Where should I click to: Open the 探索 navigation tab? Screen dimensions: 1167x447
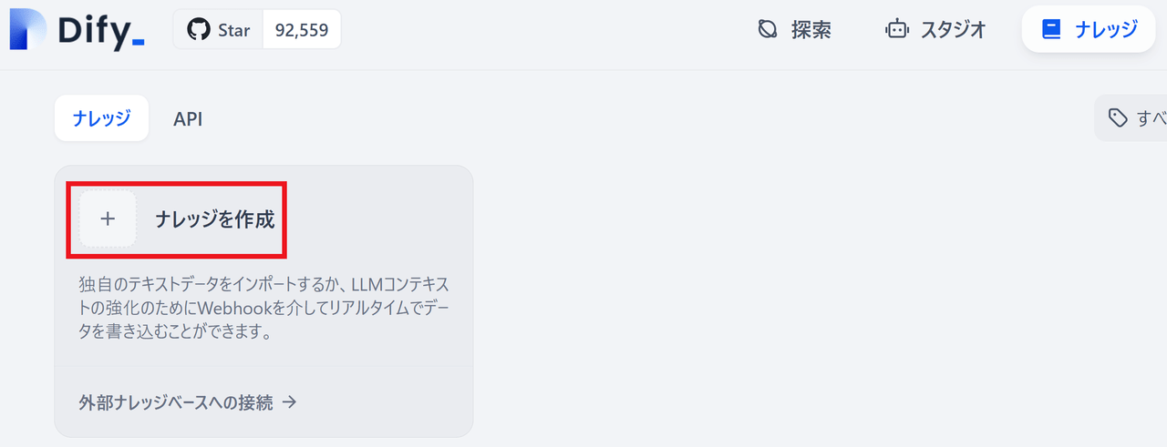coord(794,30)
